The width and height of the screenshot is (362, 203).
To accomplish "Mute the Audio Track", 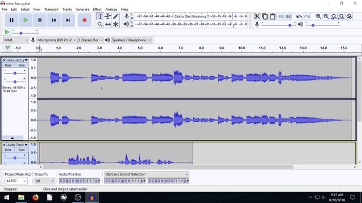I will click(8, 150).
